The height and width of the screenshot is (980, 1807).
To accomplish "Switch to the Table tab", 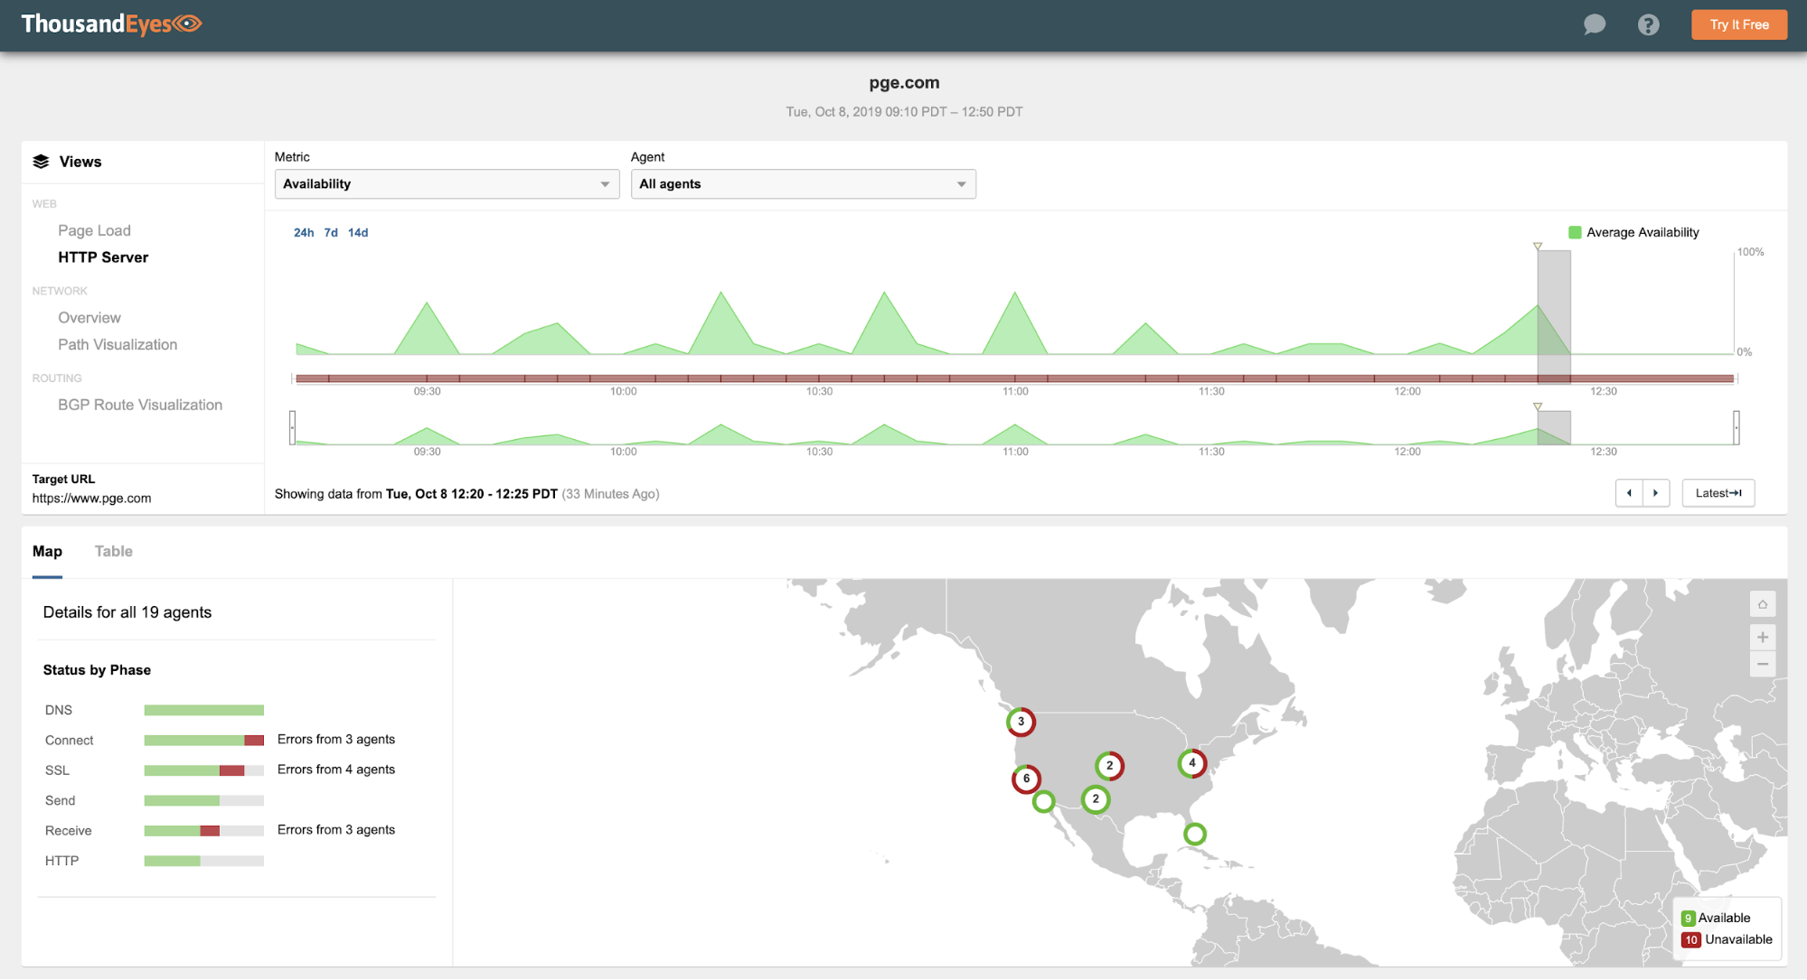I will click(114, 551).
